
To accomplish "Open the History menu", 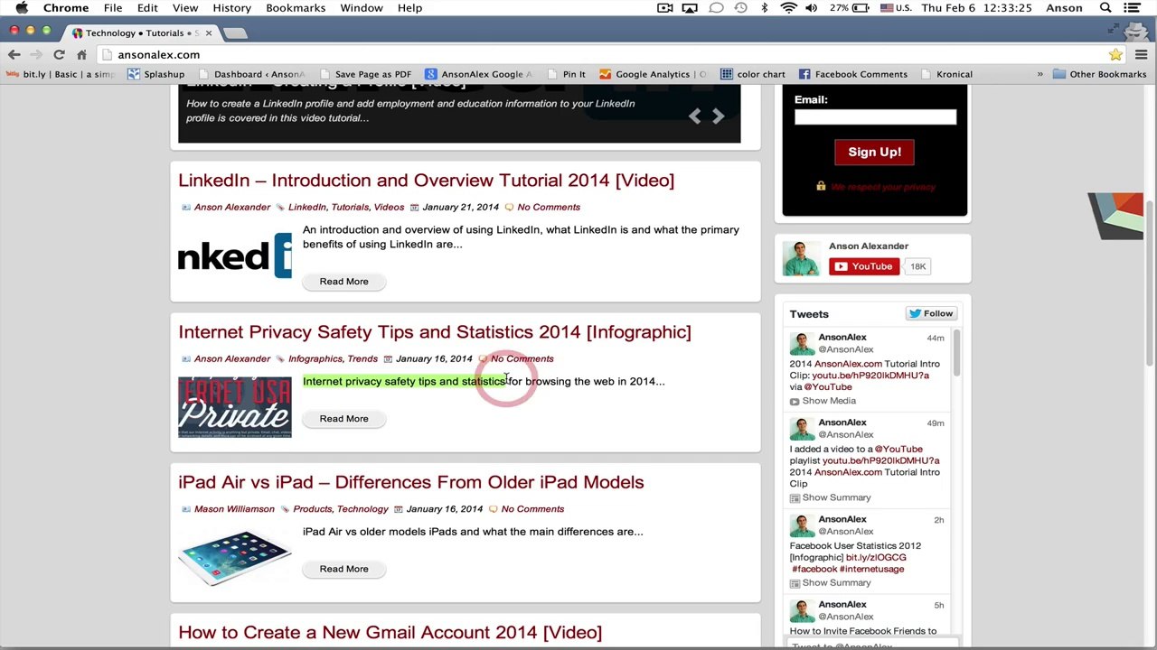I will coord(232,8).
